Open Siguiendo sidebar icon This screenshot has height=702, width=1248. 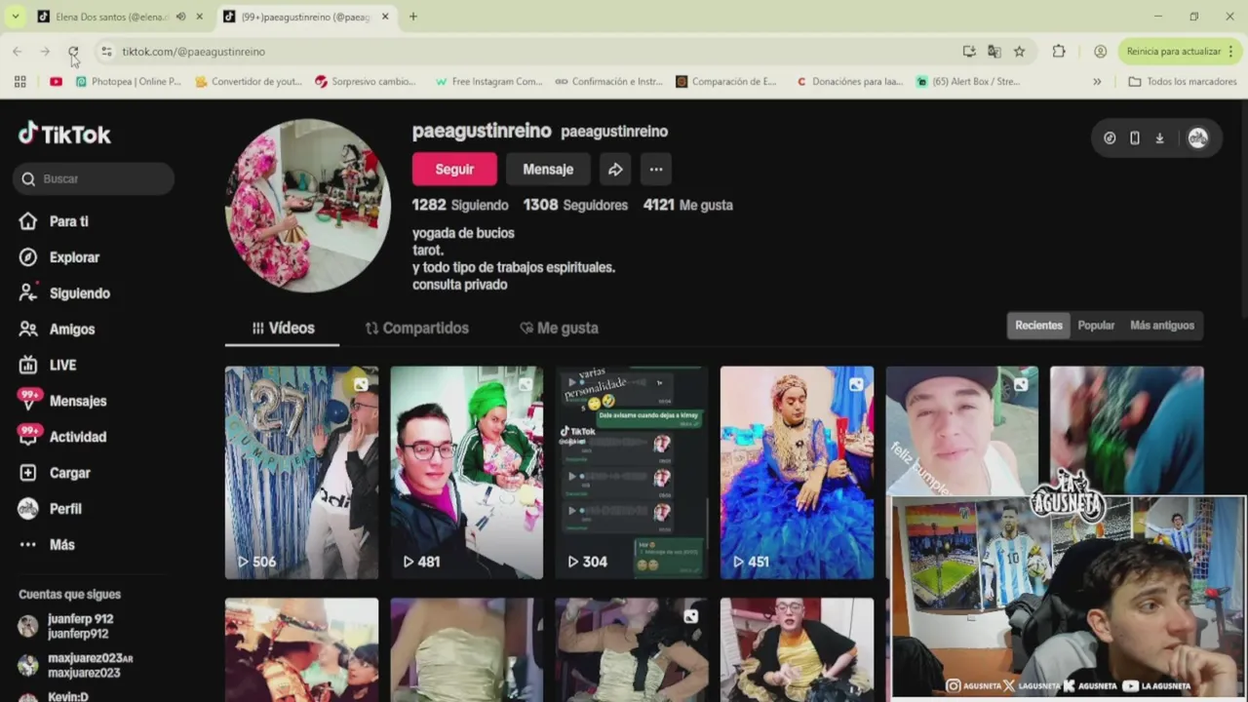28,293
